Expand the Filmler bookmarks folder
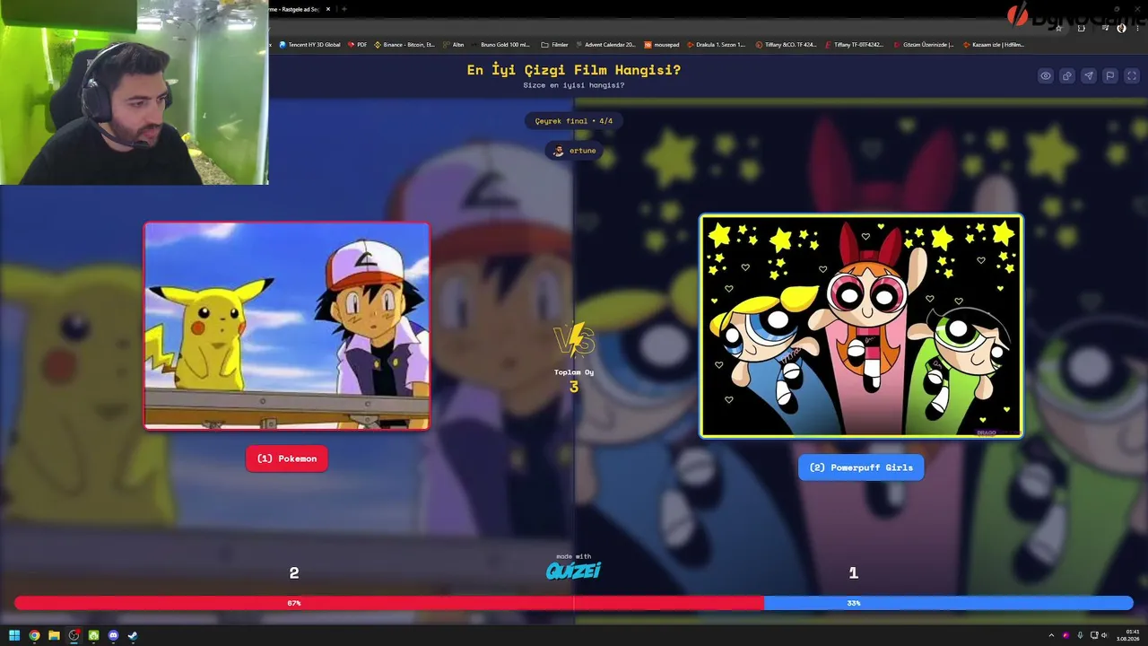 click(x=555, y=44)
